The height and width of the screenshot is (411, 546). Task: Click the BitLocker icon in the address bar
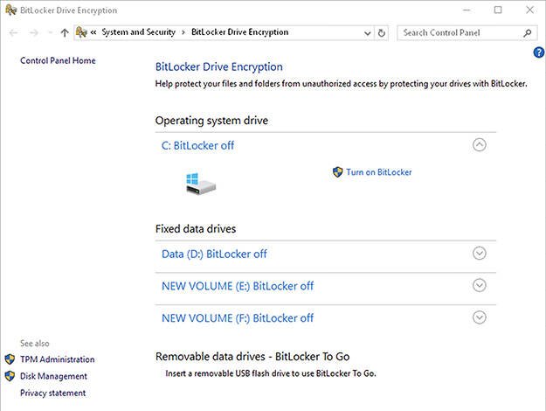click(81, 32)
